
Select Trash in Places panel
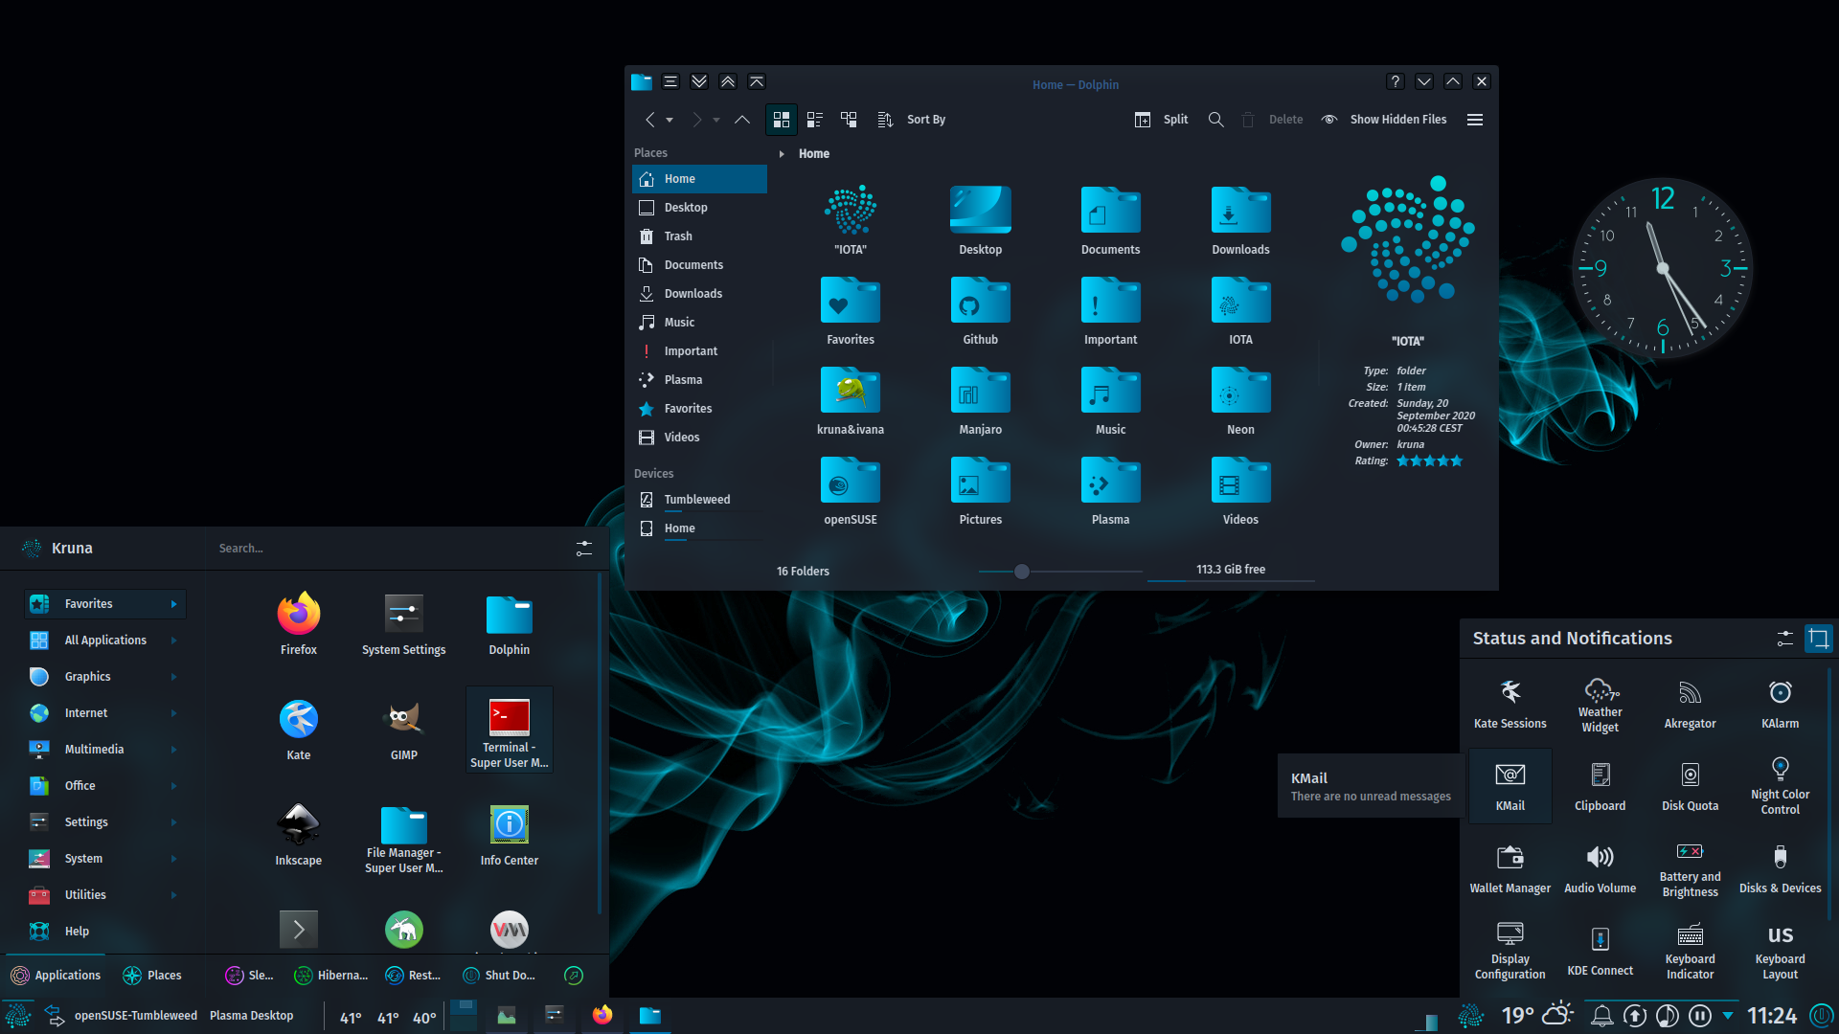pos(699,236)
